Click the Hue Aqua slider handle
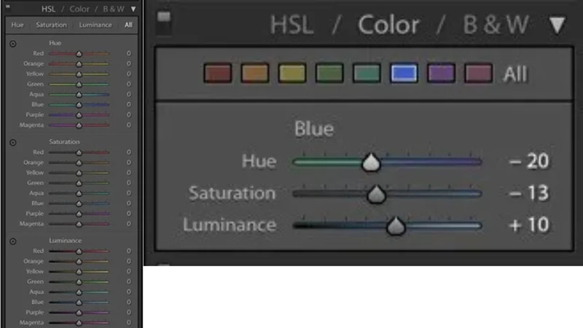 point(79,95)
